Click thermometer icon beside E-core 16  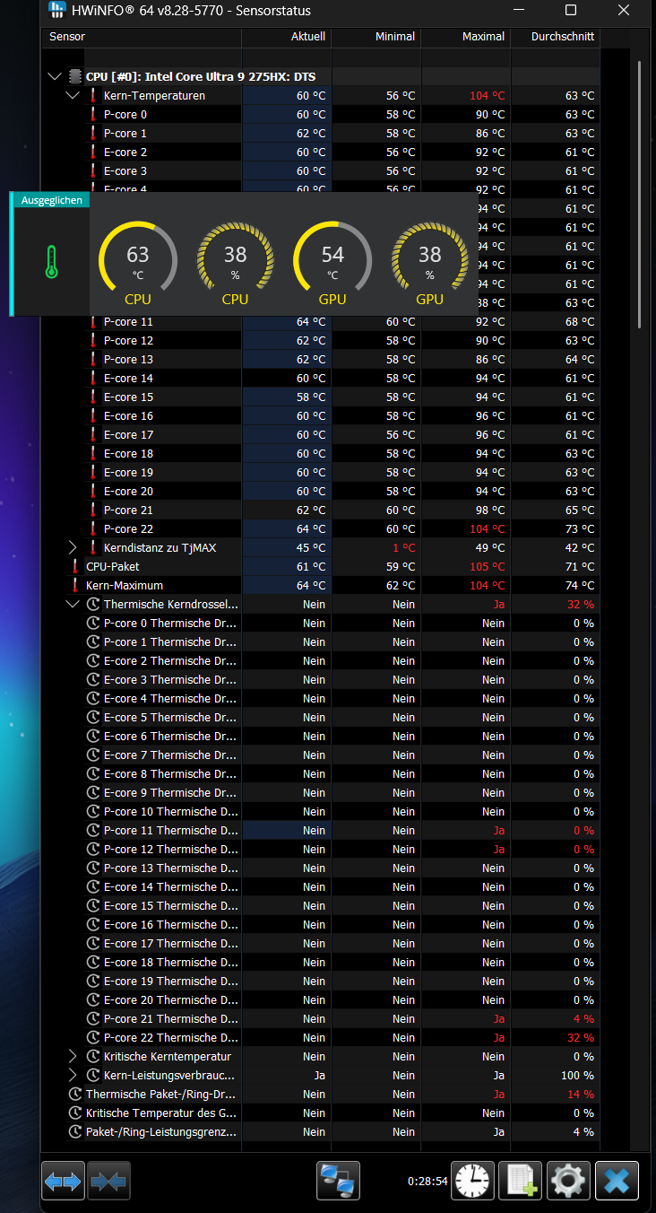point(92,416)
